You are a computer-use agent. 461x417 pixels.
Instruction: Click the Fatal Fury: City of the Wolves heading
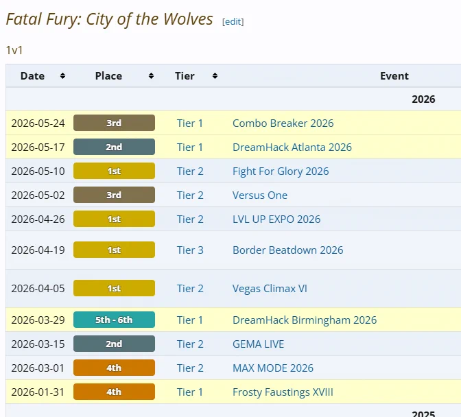pos(109,19)
